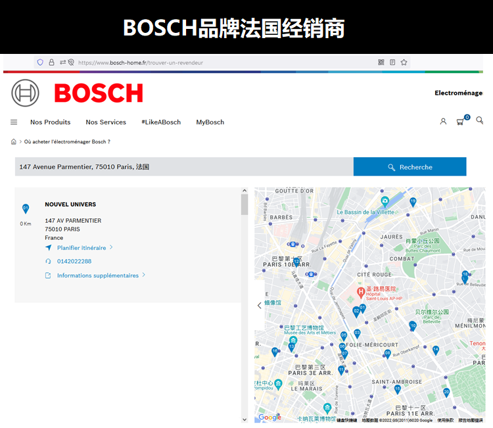The width and height of the screenshot is (493, 428).
Task: Select map pin 18 near Rue de Belleville
Action: tap(465, 275)
